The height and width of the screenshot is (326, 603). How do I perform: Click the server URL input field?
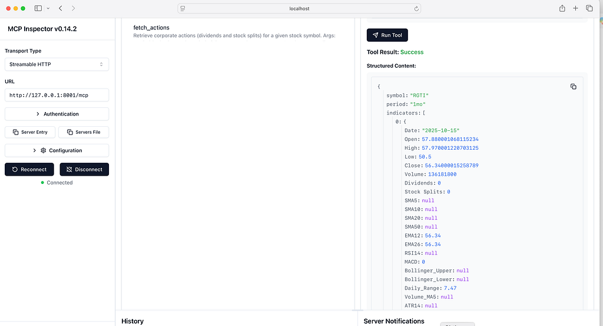pyautogui.click(x=57, y=95)
